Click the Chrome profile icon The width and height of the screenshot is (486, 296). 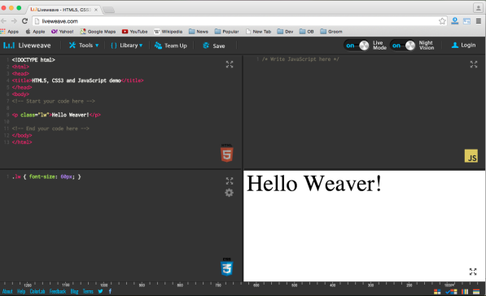coord(478,8)
